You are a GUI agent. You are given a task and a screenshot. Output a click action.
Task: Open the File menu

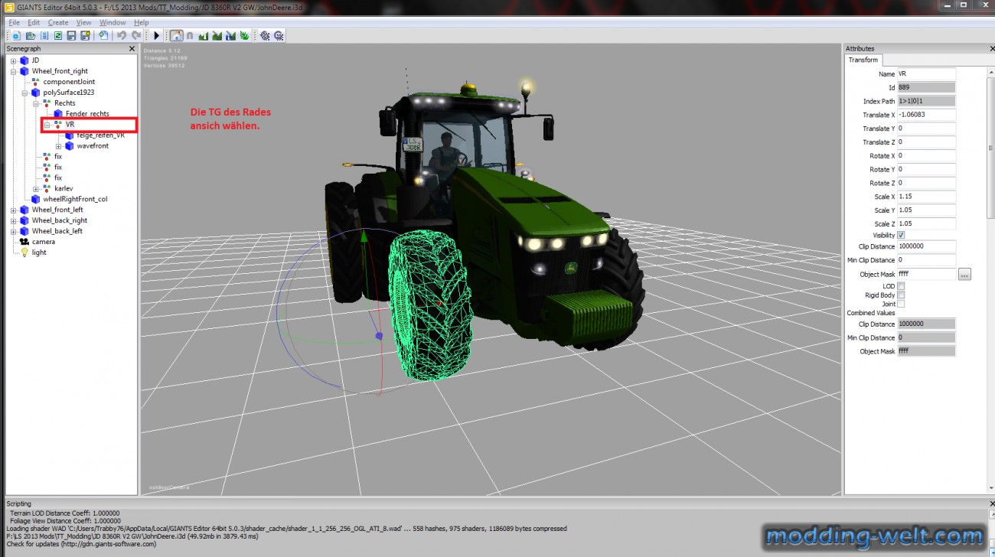(14, 22)
